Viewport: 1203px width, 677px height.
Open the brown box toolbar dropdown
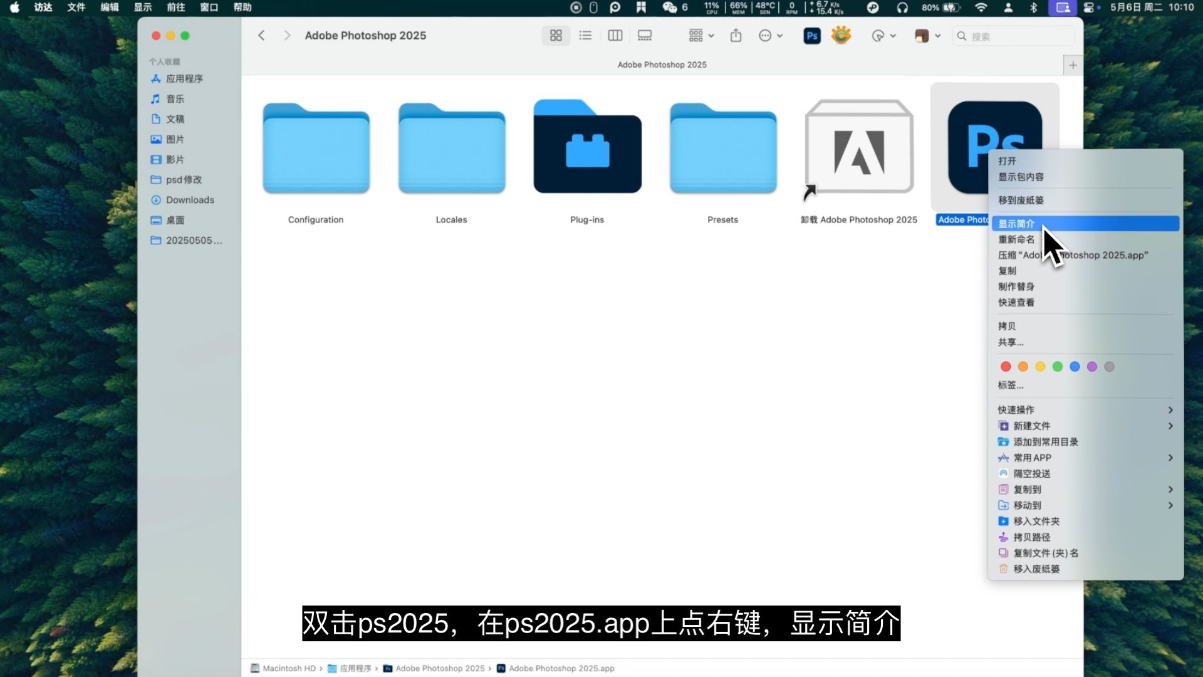[928, 36]
